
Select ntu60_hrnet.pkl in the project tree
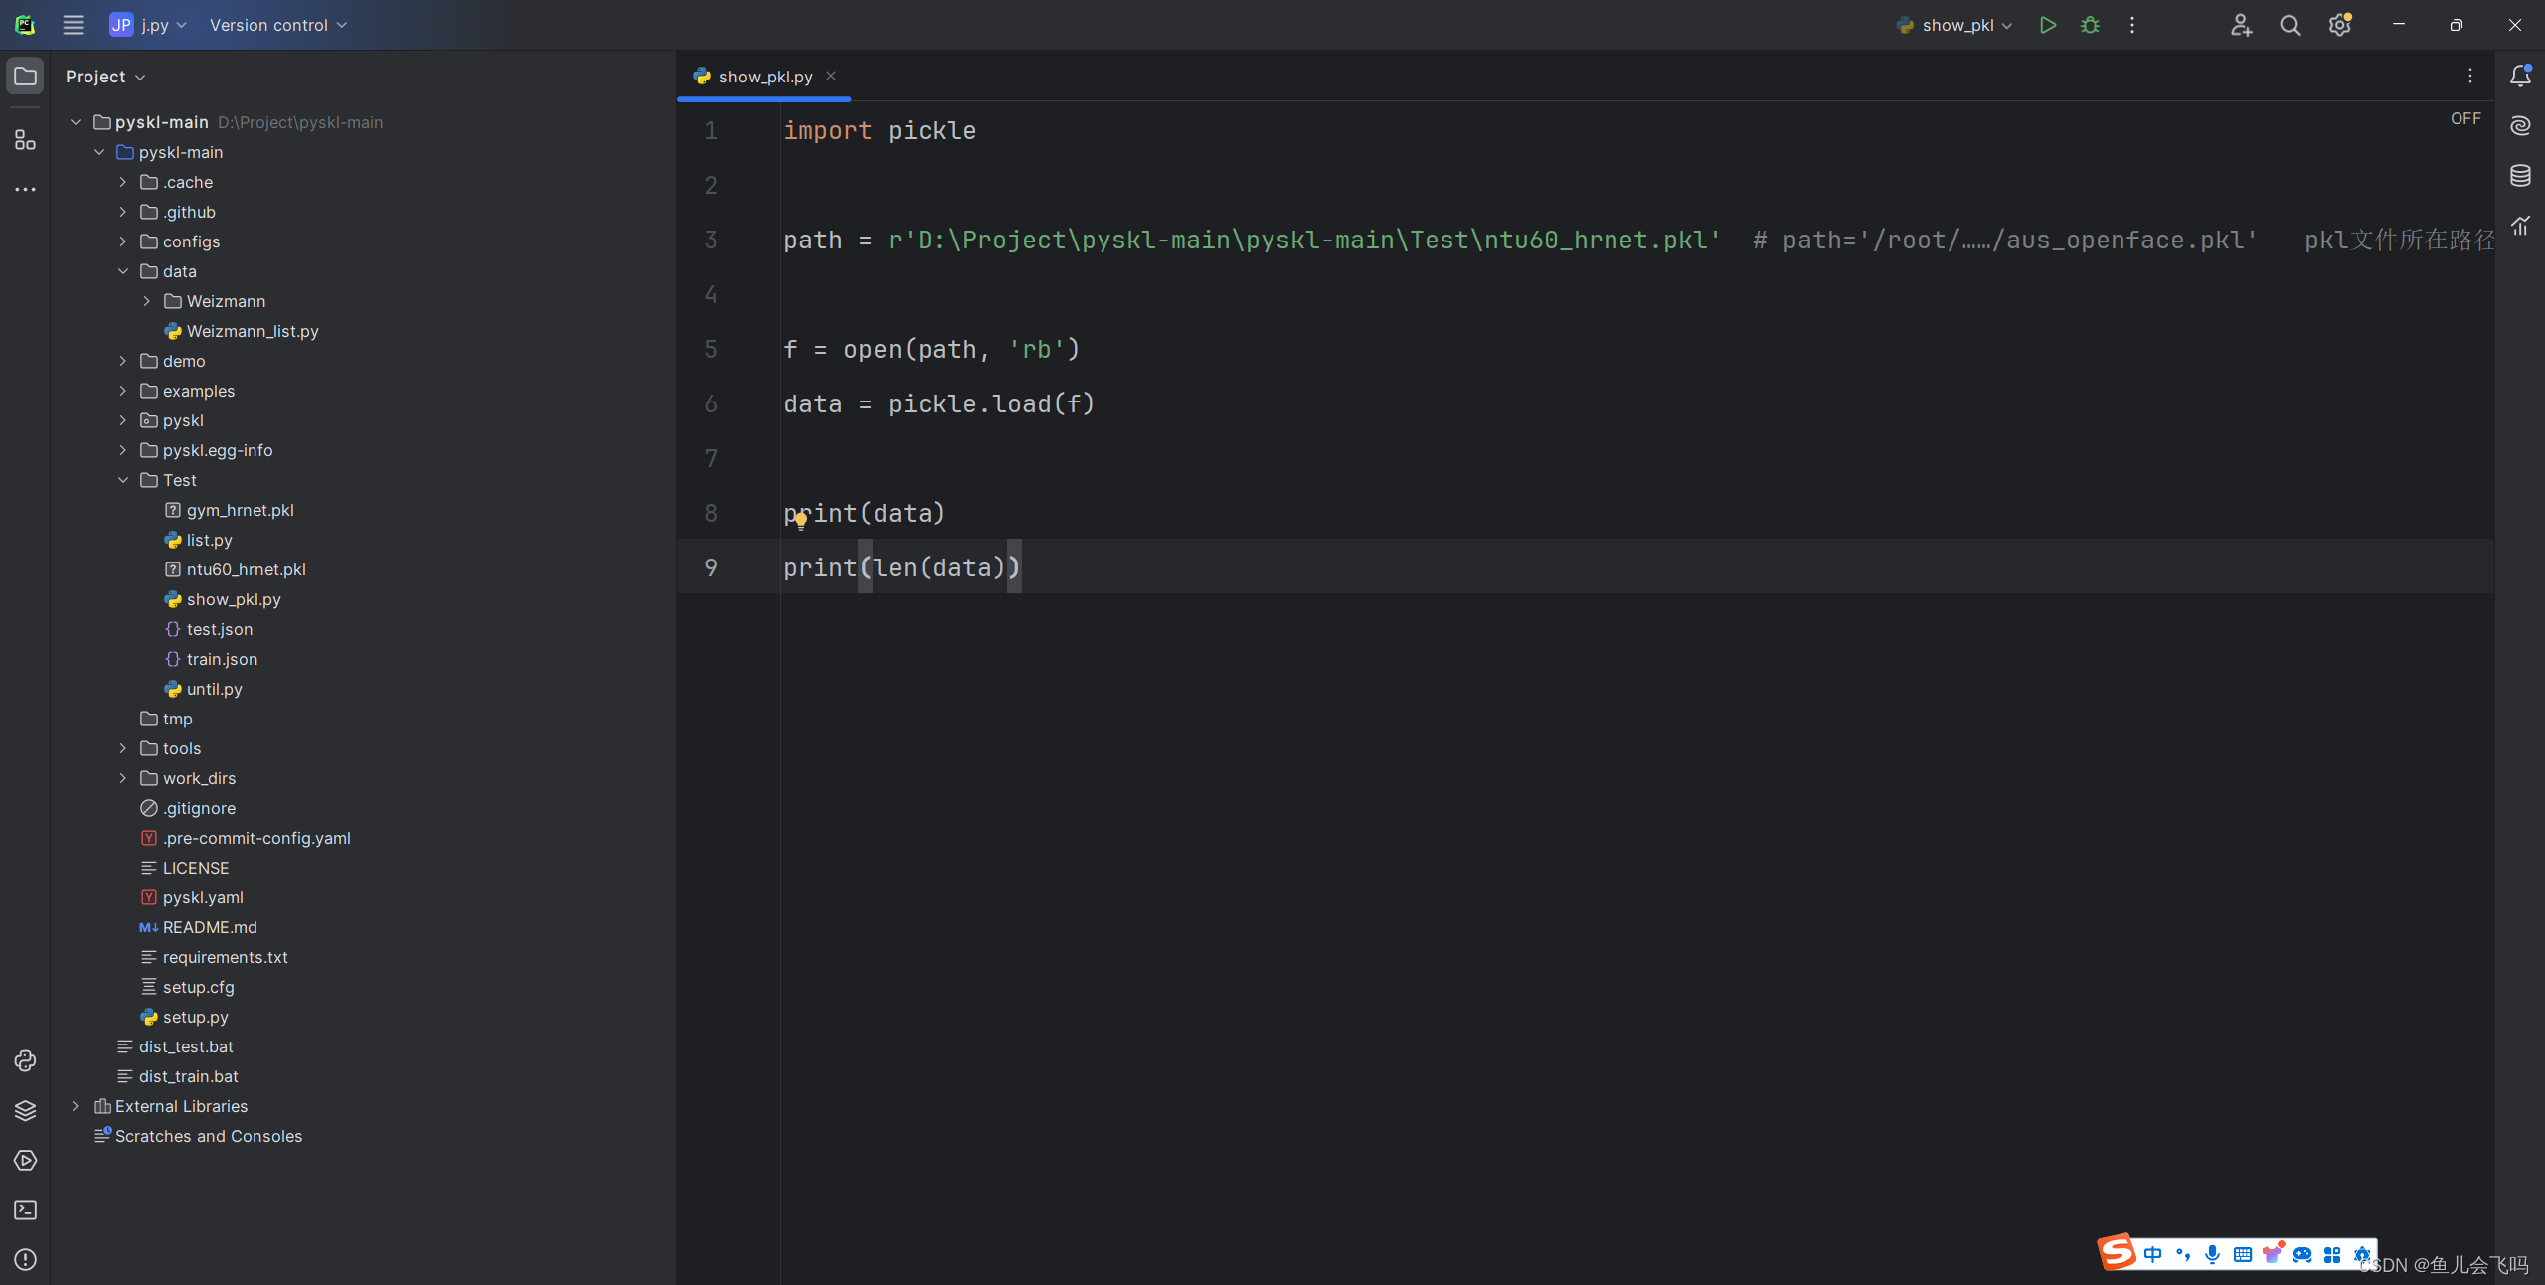(246, 569)
